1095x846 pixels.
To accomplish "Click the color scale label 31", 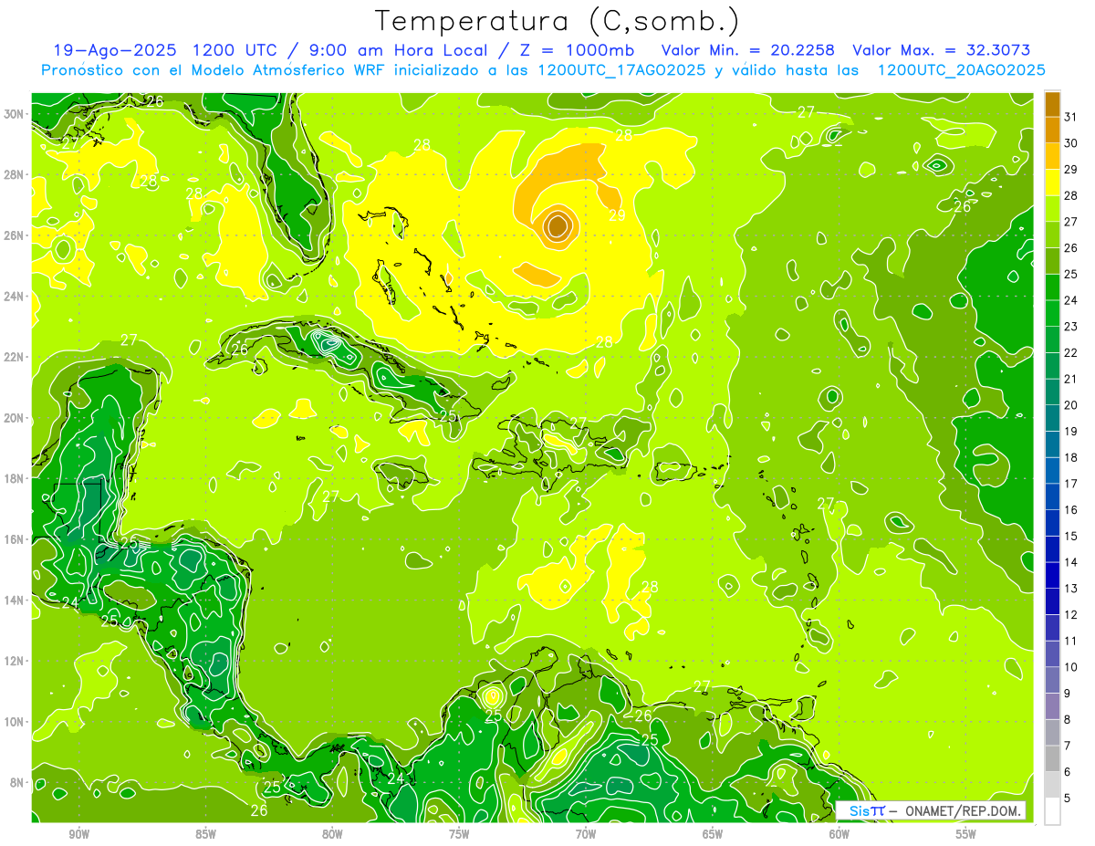I will point(1071,116).
